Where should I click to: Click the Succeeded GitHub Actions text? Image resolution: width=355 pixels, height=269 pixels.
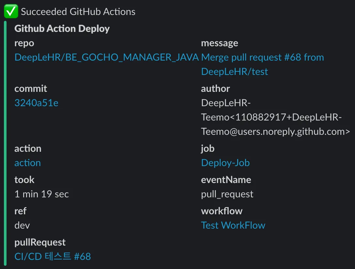78,12
